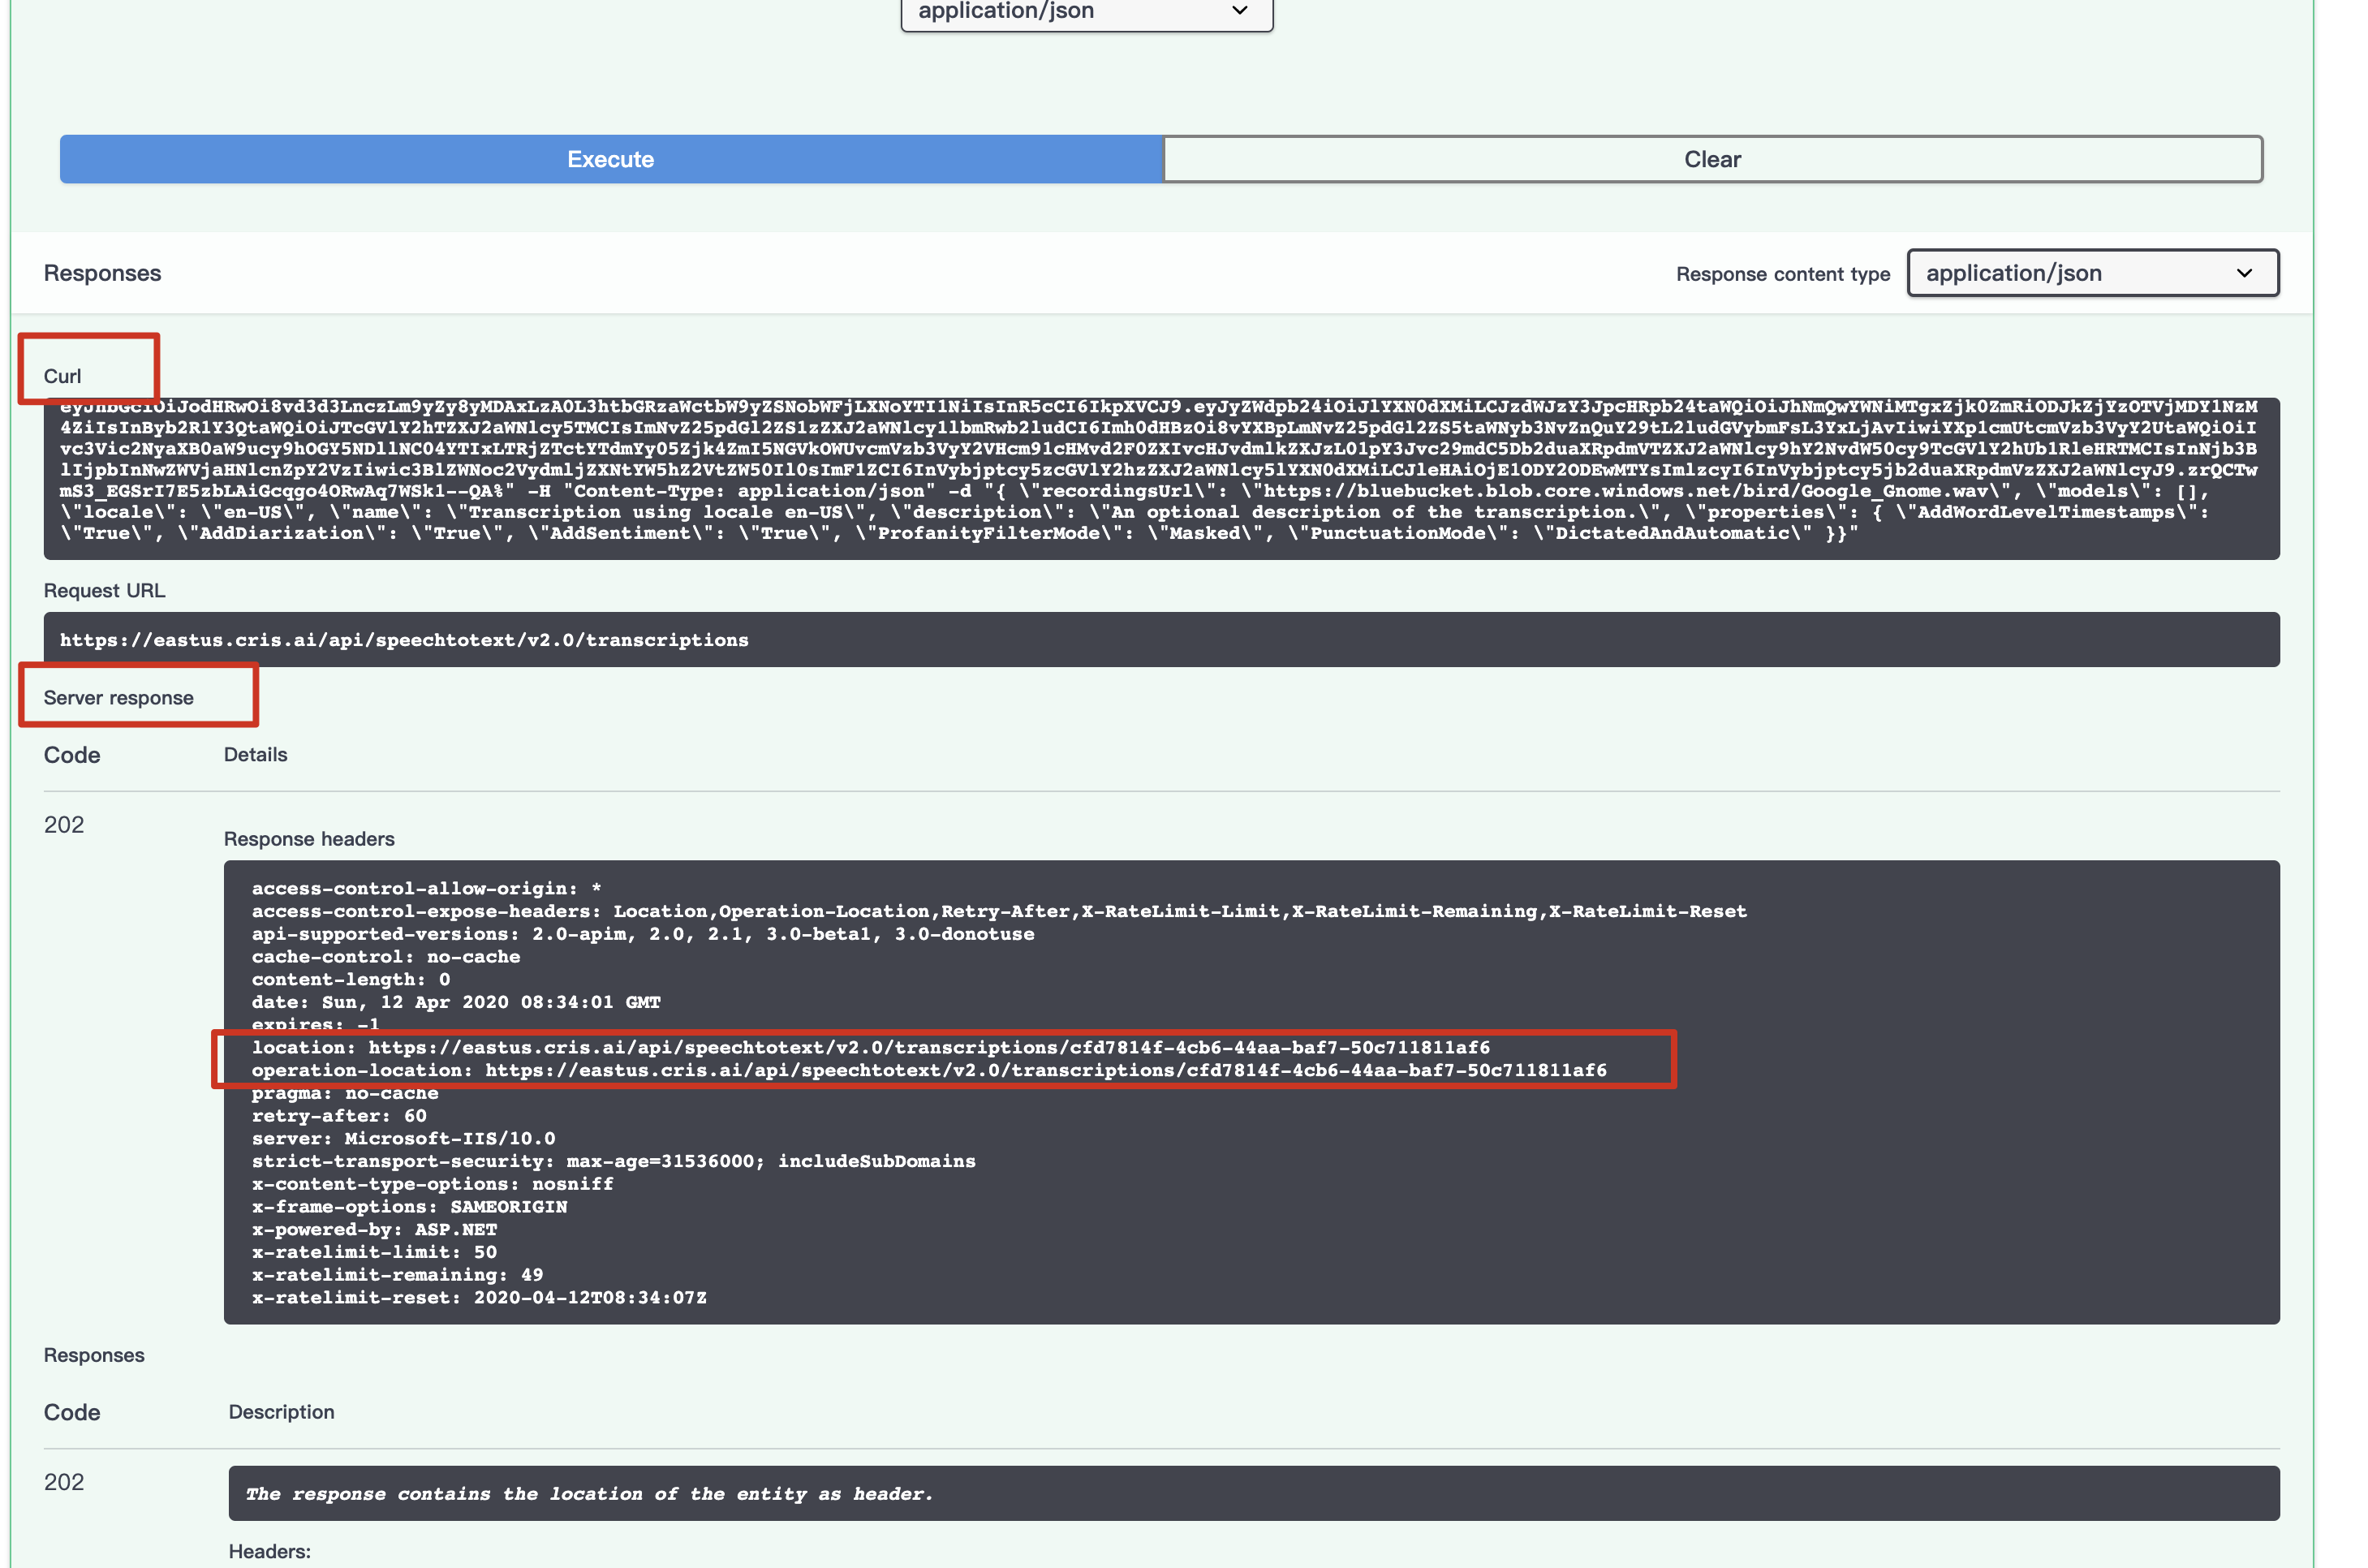Image resolution: width=2368 pixels, height=1568 pixels.
Task: Click the Description column header
Action: (281, 1412)
